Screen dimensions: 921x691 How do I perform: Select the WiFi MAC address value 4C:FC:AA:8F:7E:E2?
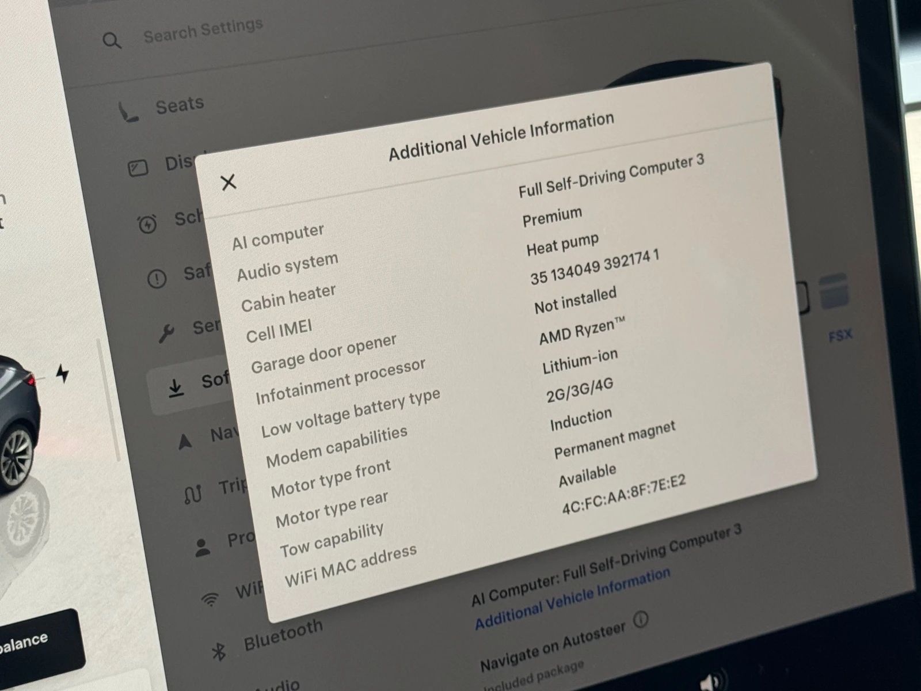623,496
